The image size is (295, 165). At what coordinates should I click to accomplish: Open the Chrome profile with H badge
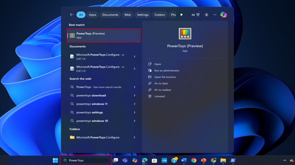213,160
